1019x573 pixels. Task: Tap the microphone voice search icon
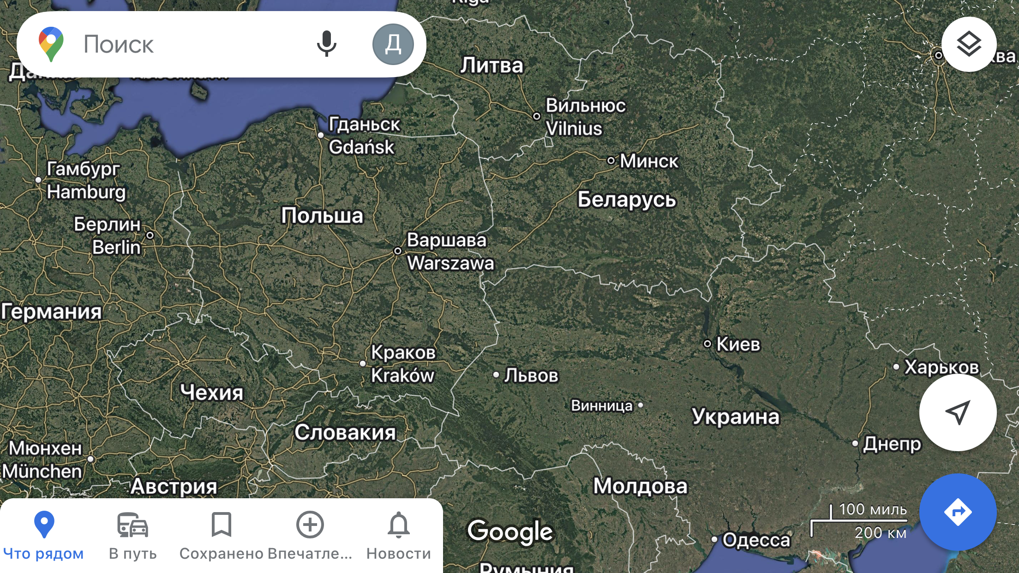pyautogui.click(x=326, y=44)
